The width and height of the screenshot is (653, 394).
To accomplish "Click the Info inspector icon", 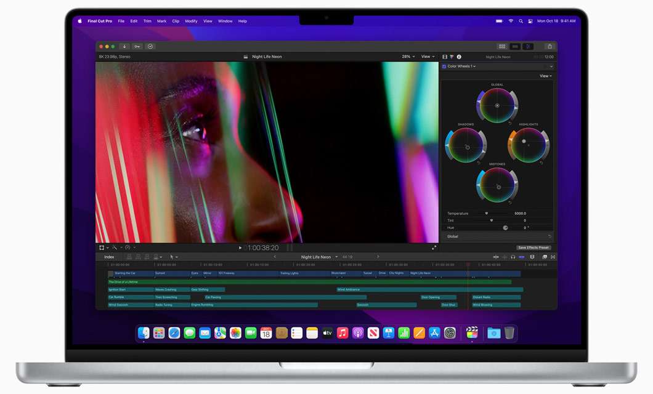I will click(x=458, y=56).
